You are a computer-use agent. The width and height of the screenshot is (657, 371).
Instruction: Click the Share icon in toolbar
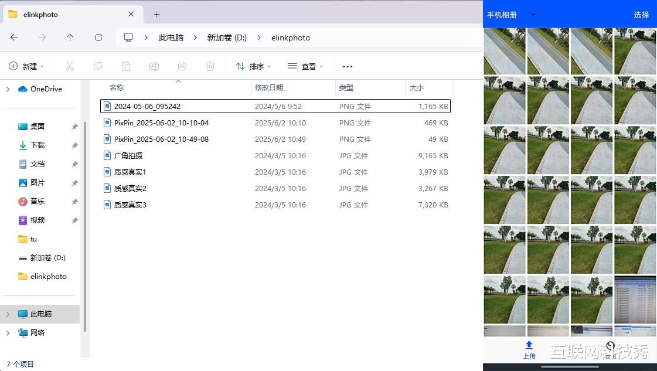[x=182, y=66]
